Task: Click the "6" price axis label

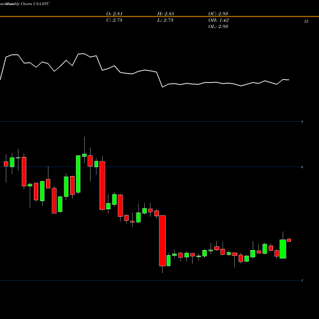Action: (302, 167)
